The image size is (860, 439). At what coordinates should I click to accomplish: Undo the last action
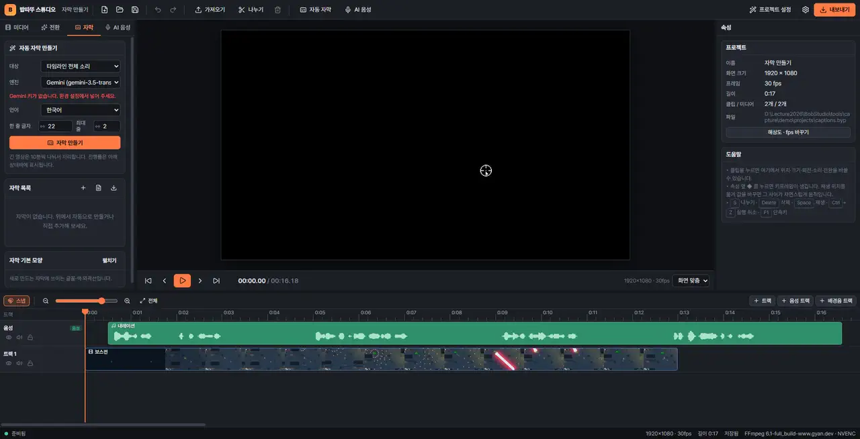(x=158, y=10)
